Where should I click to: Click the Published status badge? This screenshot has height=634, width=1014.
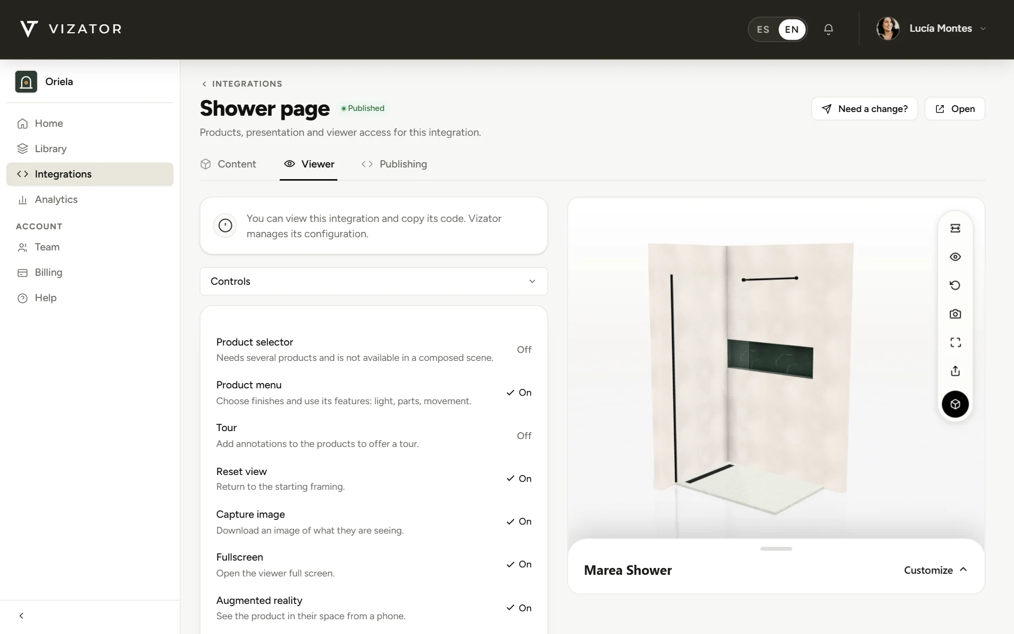coord(363,108)
